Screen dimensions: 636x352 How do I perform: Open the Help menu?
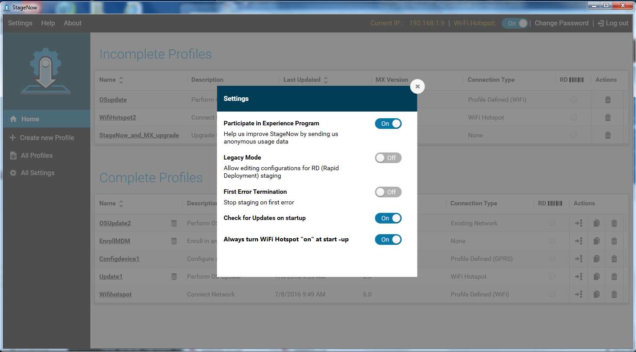tap(48, 23)
